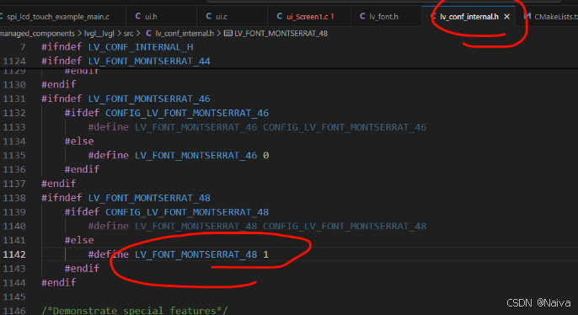The image size is (578, 315).
Task: Click C icon in breadcrumb path
Action: click(x=148, y=34)
